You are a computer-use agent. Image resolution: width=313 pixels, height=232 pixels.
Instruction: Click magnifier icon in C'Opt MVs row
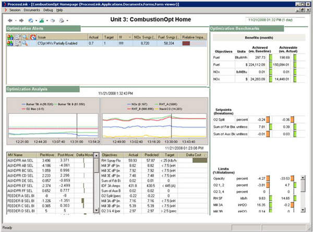pyautogui.click(x=25, y=43)
